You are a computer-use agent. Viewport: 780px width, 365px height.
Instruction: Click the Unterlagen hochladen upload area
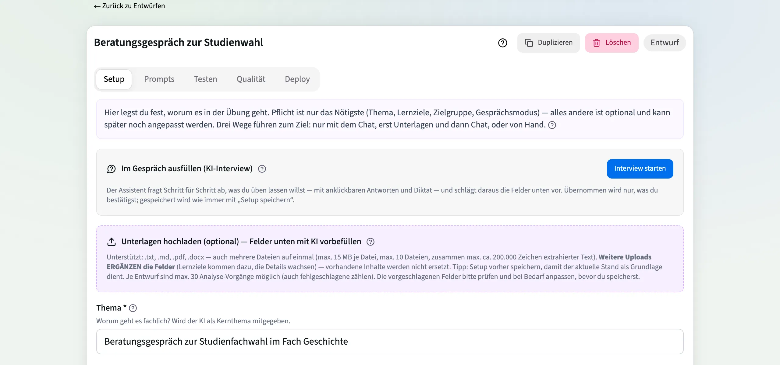pos(390,259)
